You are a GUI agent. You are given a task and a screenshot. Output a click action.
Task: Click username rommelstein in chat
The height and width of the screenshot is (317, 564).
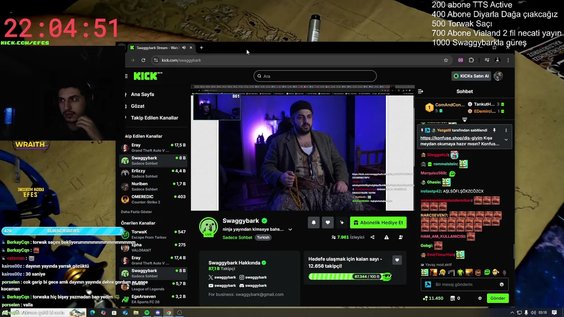[x=446, y=164]
